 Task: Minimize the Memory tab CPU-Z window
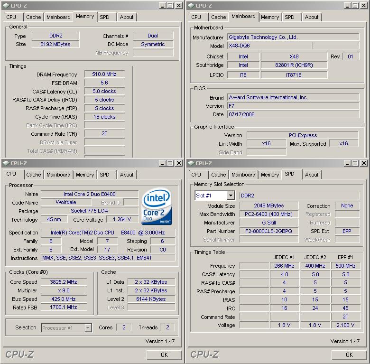coord(162,6)
